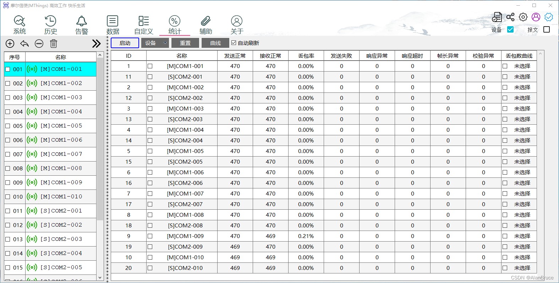Open the 关于 about person icon
The height and width of the screenshot is (283, 559).
[x=237, y=25]
